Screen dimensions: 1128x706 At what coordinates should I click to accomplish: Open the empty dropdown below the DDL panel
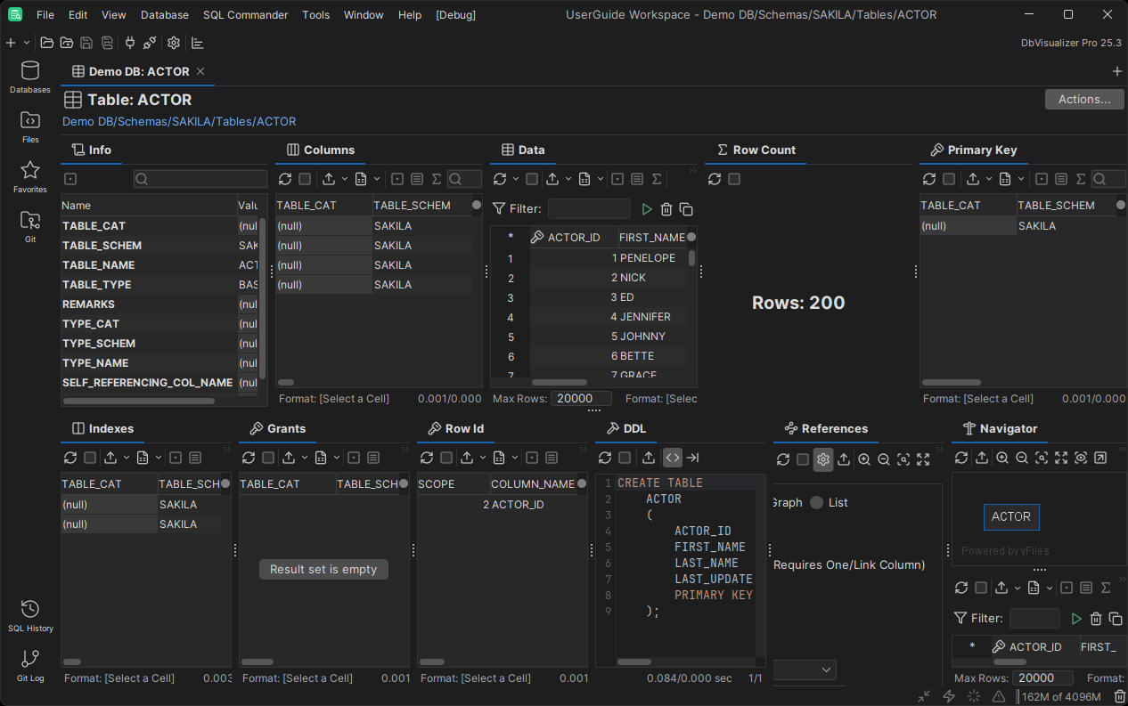pos(805,669)
